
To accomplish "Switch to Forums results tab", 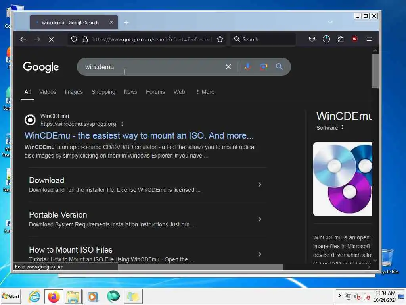I will 155,92.
